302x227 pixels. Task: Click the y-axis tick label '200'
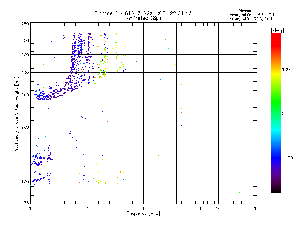point(25,127)
